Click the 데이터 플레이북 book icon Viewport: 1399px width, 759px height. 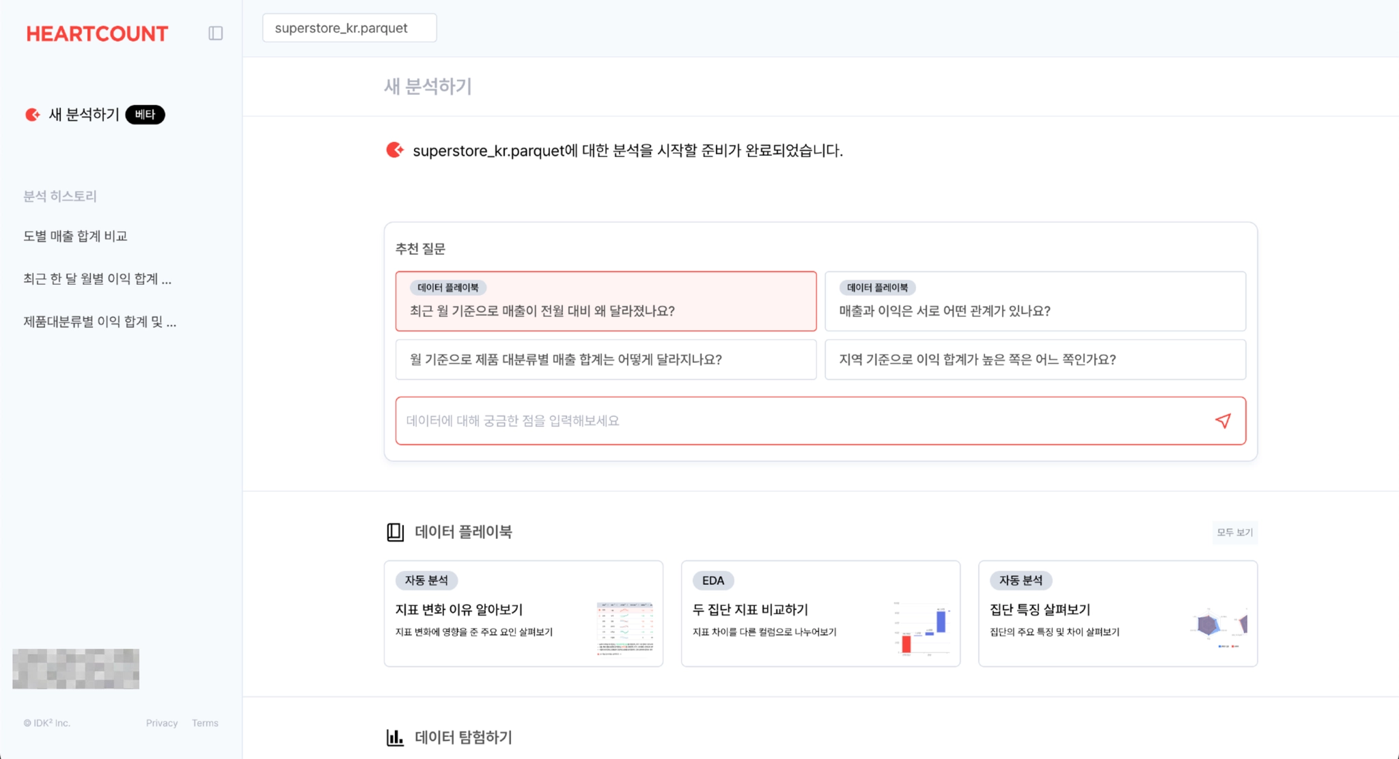(x=395, y=532)
